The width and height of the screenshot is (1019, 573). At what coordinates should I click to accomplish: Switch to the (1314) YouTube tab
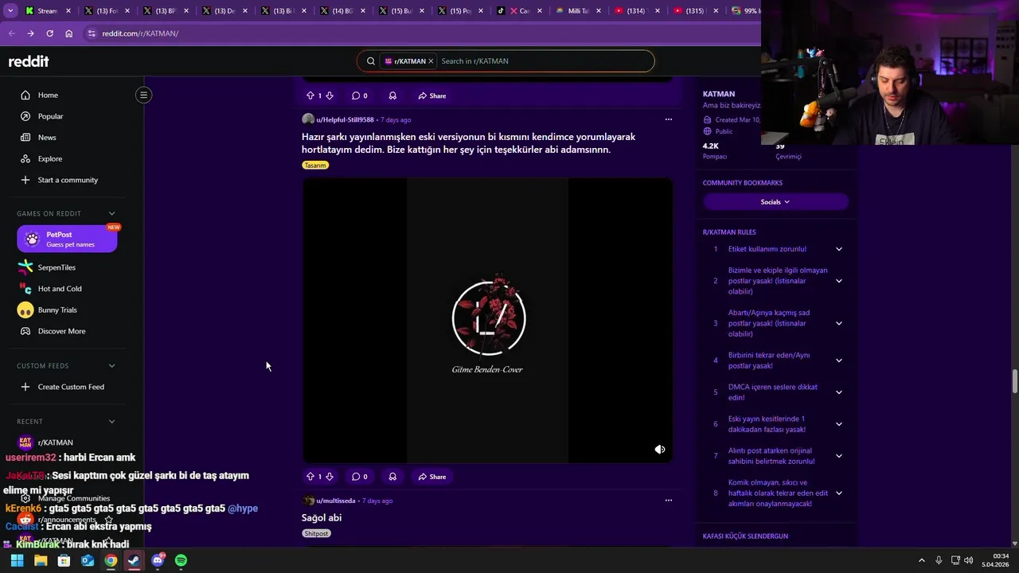click(x=637, y=11)
